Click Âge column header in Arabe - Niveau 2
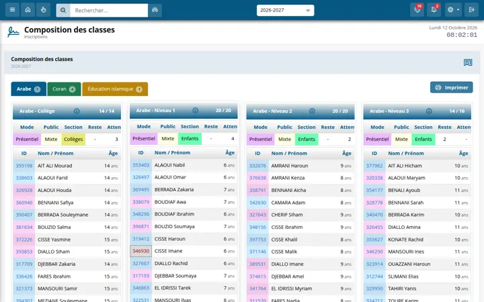484x302 pixels. (347, 153)
